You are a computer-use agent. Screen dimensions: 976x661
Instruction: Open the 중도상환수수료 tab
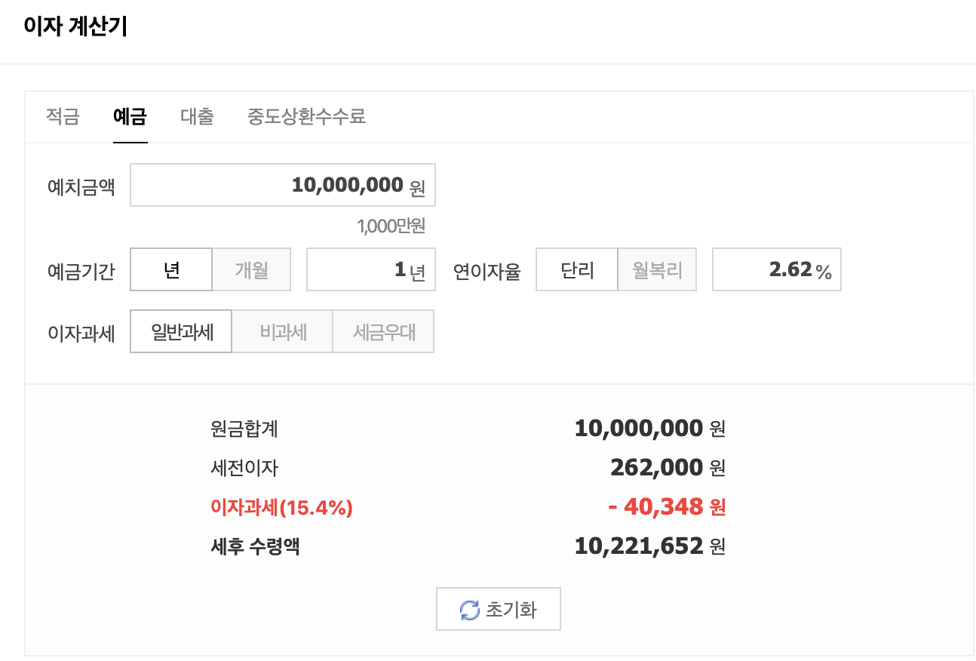[305, 117]
